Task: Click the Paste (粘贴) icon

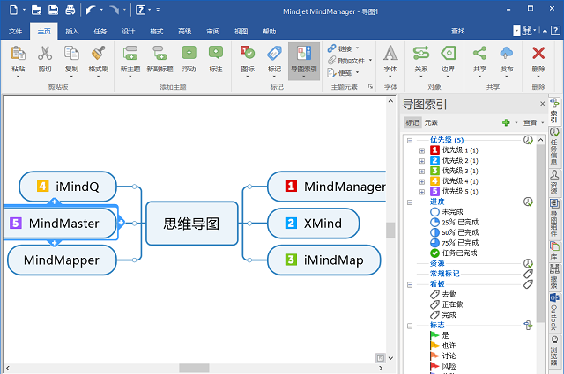Action: pos(18,53)
